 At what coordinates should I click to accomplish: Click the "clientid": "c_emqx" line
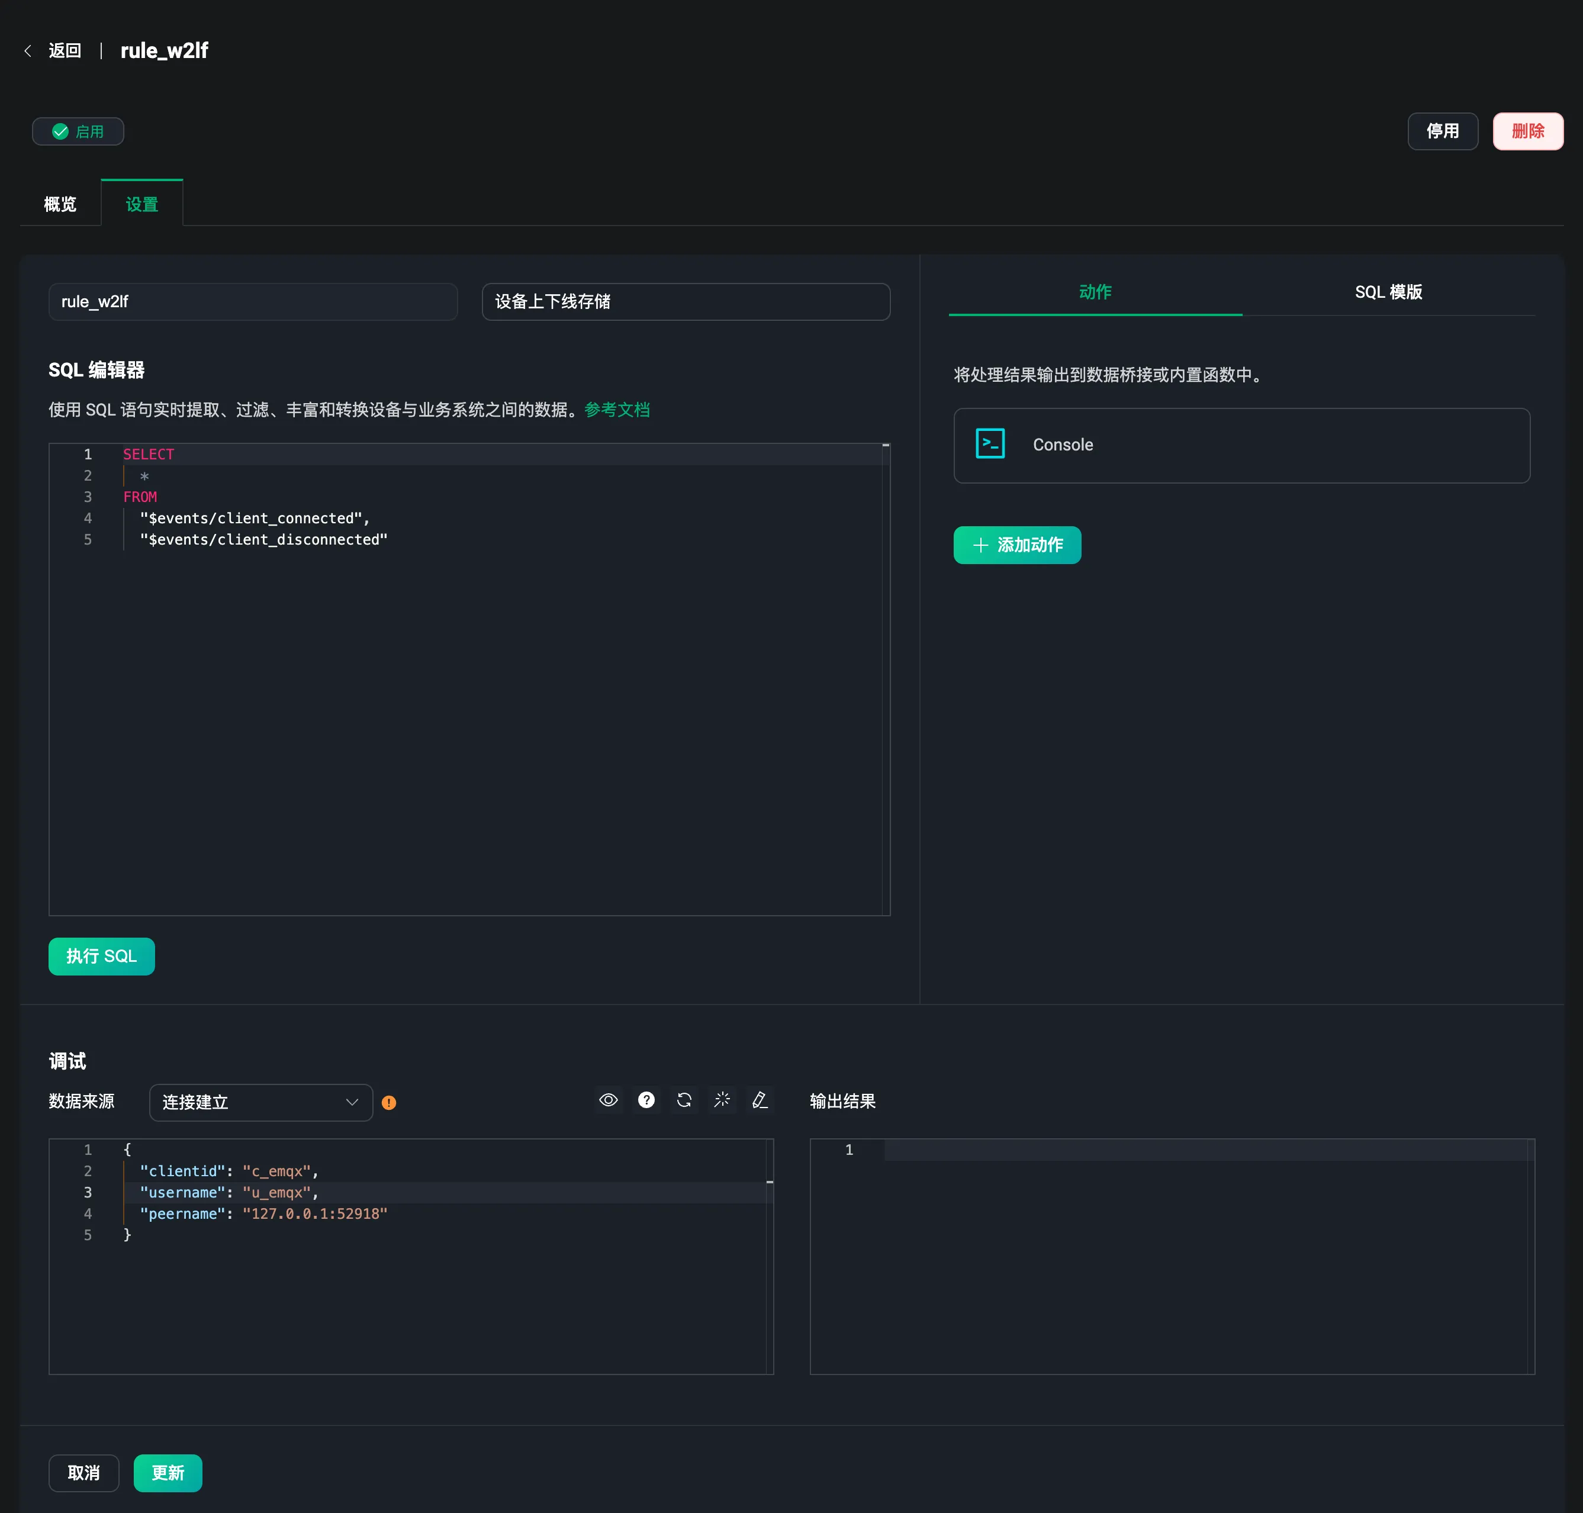click(x=229, y=1171)
